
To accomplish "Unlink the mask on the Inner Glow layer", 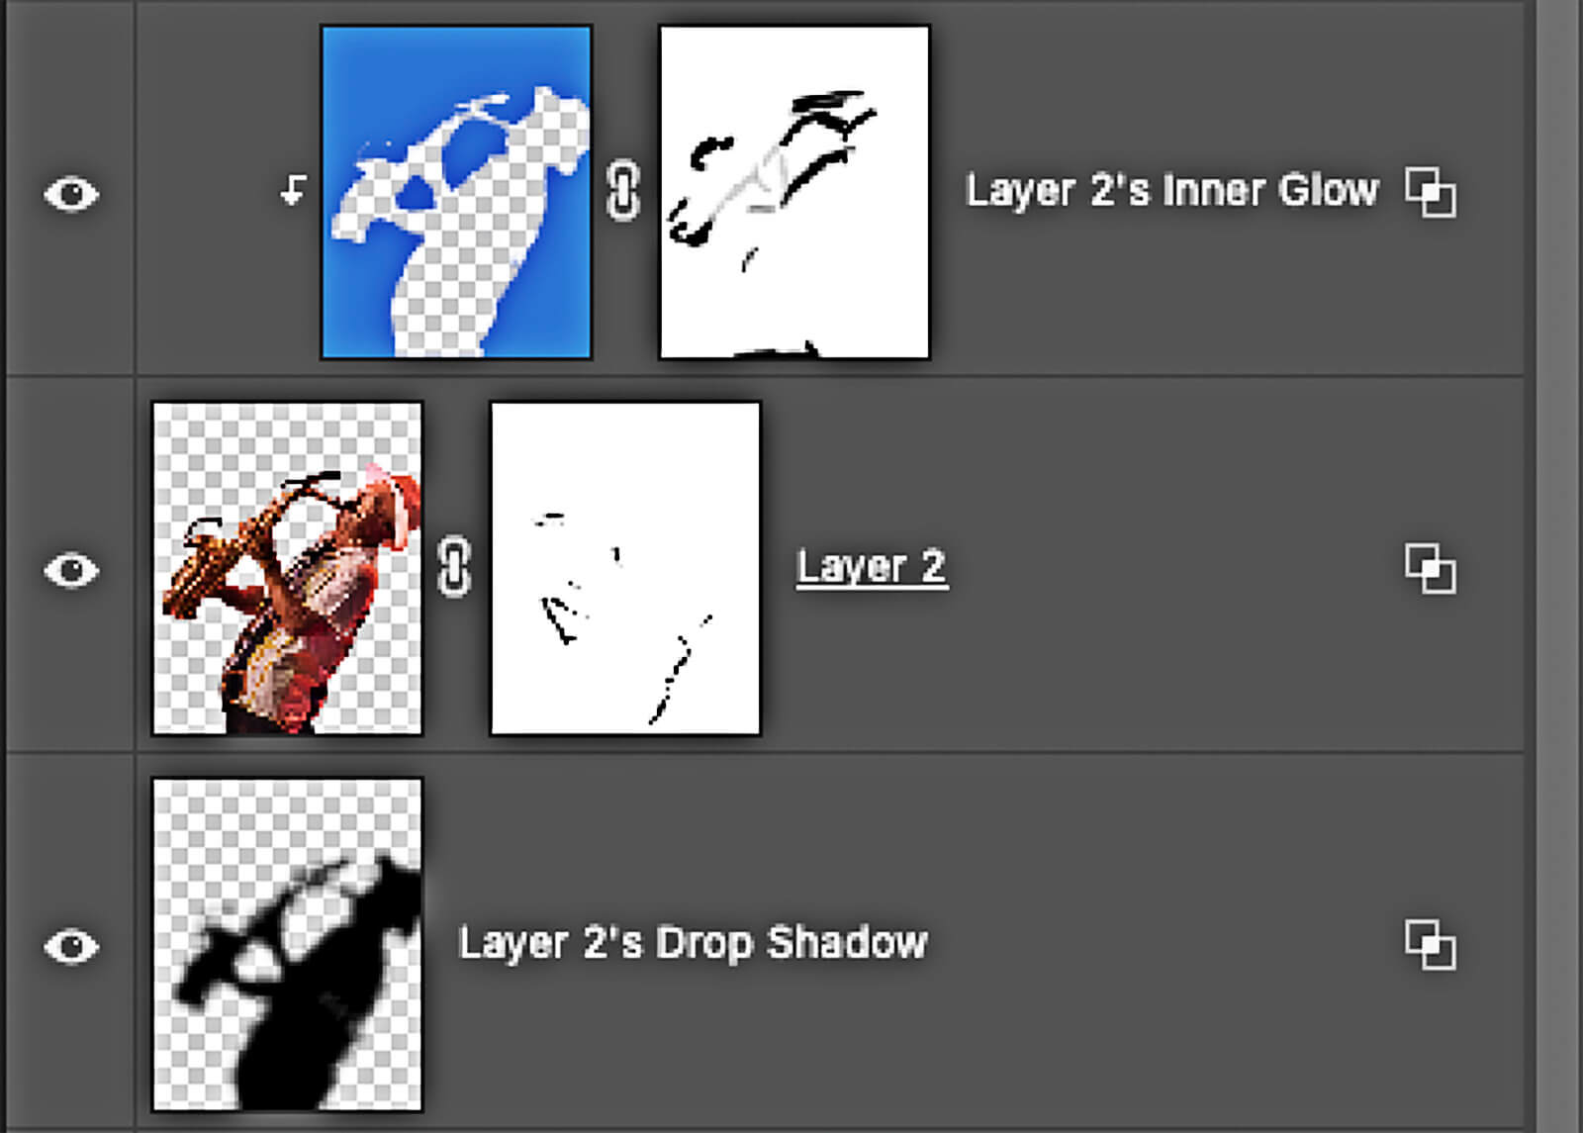I will [x=623, y=191].
